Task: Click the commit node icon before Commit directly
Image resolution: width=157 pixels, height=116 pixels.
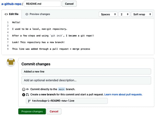Action: coord(27,89)
